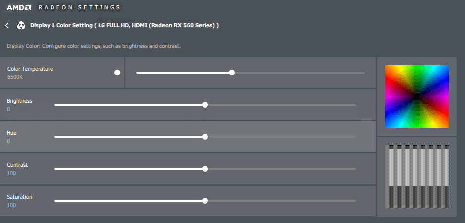Click the Display 1 Color Setting heading
This screenshot has height=223, width=465.
[125, 25]
